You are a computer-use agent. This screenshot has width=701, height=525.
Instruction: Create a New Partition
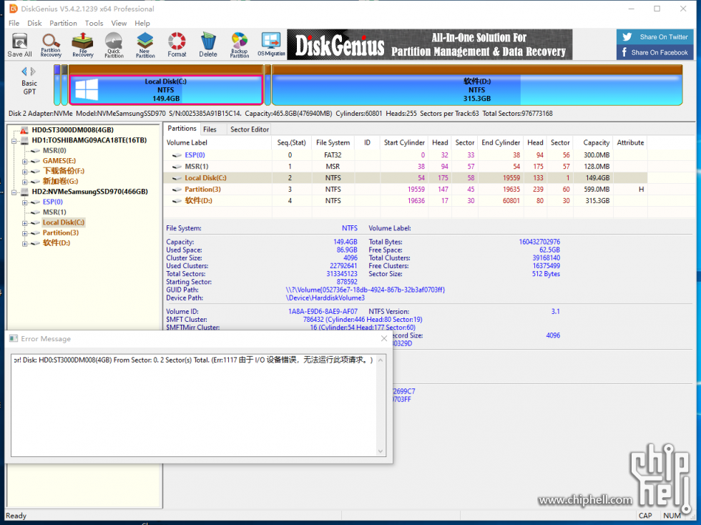(x=145, y=45)
